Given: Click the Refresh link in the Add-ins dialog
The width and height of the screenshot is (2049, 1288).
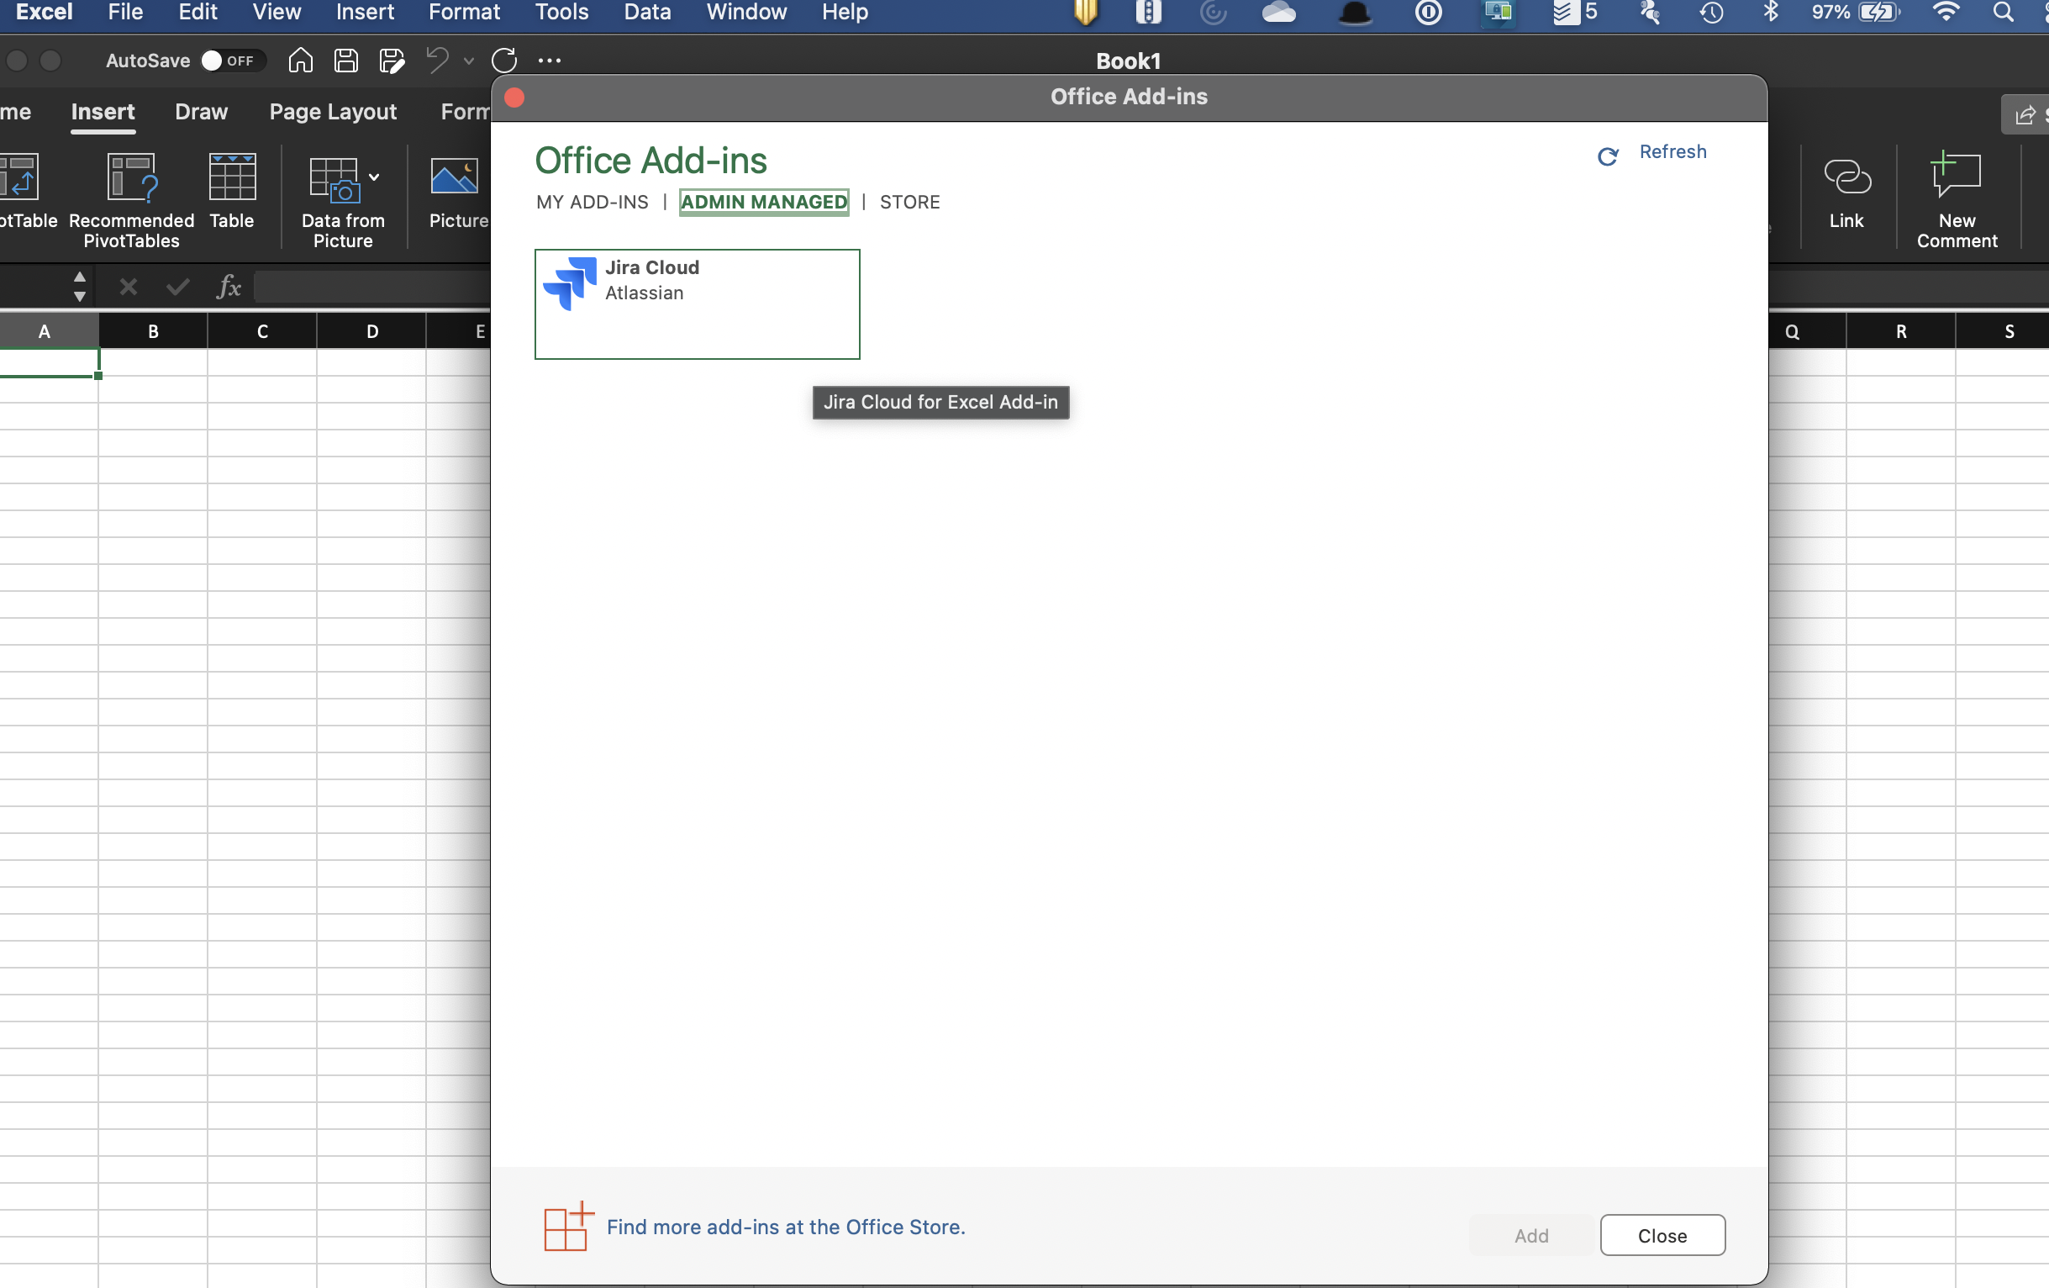Looking at the screenshot, I should tap(1672, 151).
